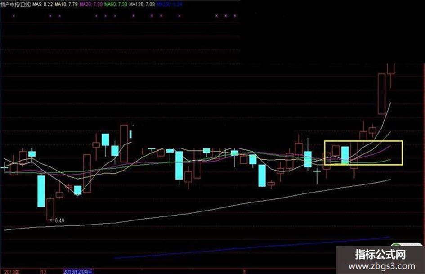Click the blue MA250 indicator label
Image resolution: width=425 pixels, height=274 pixels.
tap(170, 4)
